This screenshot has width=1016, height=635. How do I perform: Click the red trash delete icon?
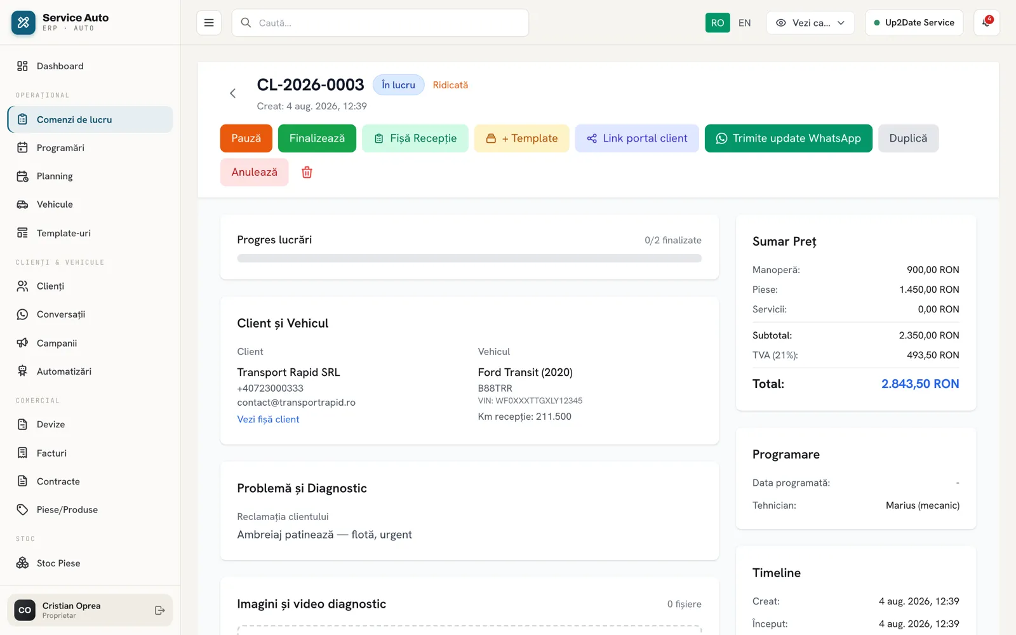[307, 172]
